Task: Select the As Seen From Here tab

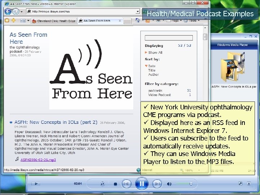Action: coord(97,21)
